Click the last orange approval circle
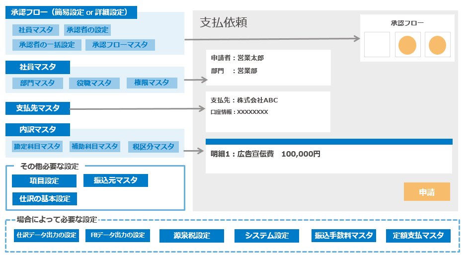Viewport: 471px width, 262px height. [x=437, y=45]
